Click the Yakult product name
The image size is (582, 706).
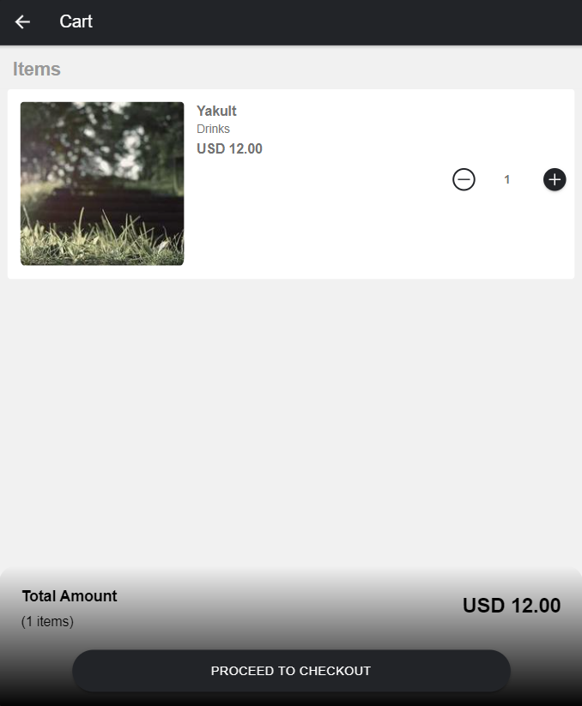pyautogui.click(x=216, y=111)
